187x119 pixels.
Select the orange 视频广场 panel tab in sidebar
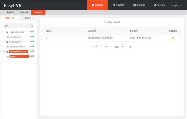[9, 18]
